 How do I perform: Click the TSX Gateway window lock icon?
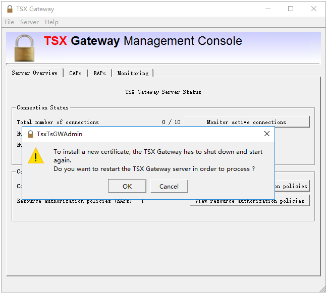[x=10, y=9]
